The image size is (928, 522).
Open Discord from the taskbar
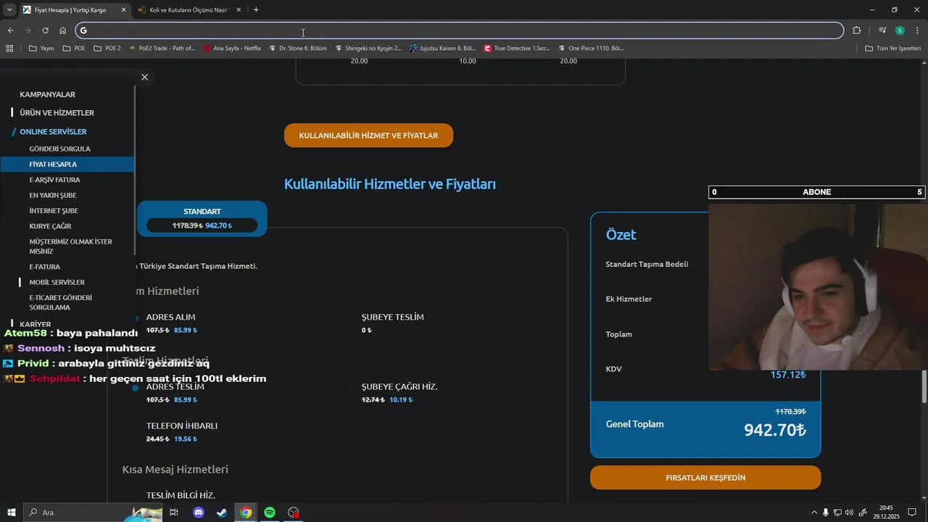click(199, 513)
